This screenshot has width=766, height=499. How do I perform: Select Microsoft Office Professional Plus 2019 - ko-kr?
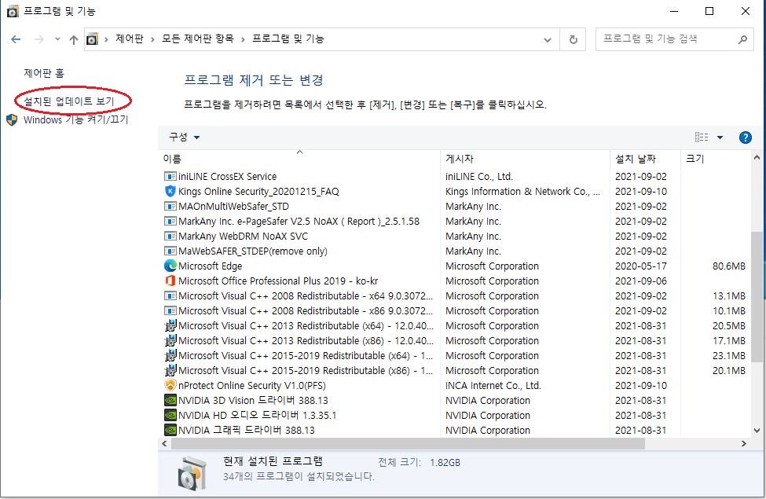pyautogui.click(x=278, y=281)
